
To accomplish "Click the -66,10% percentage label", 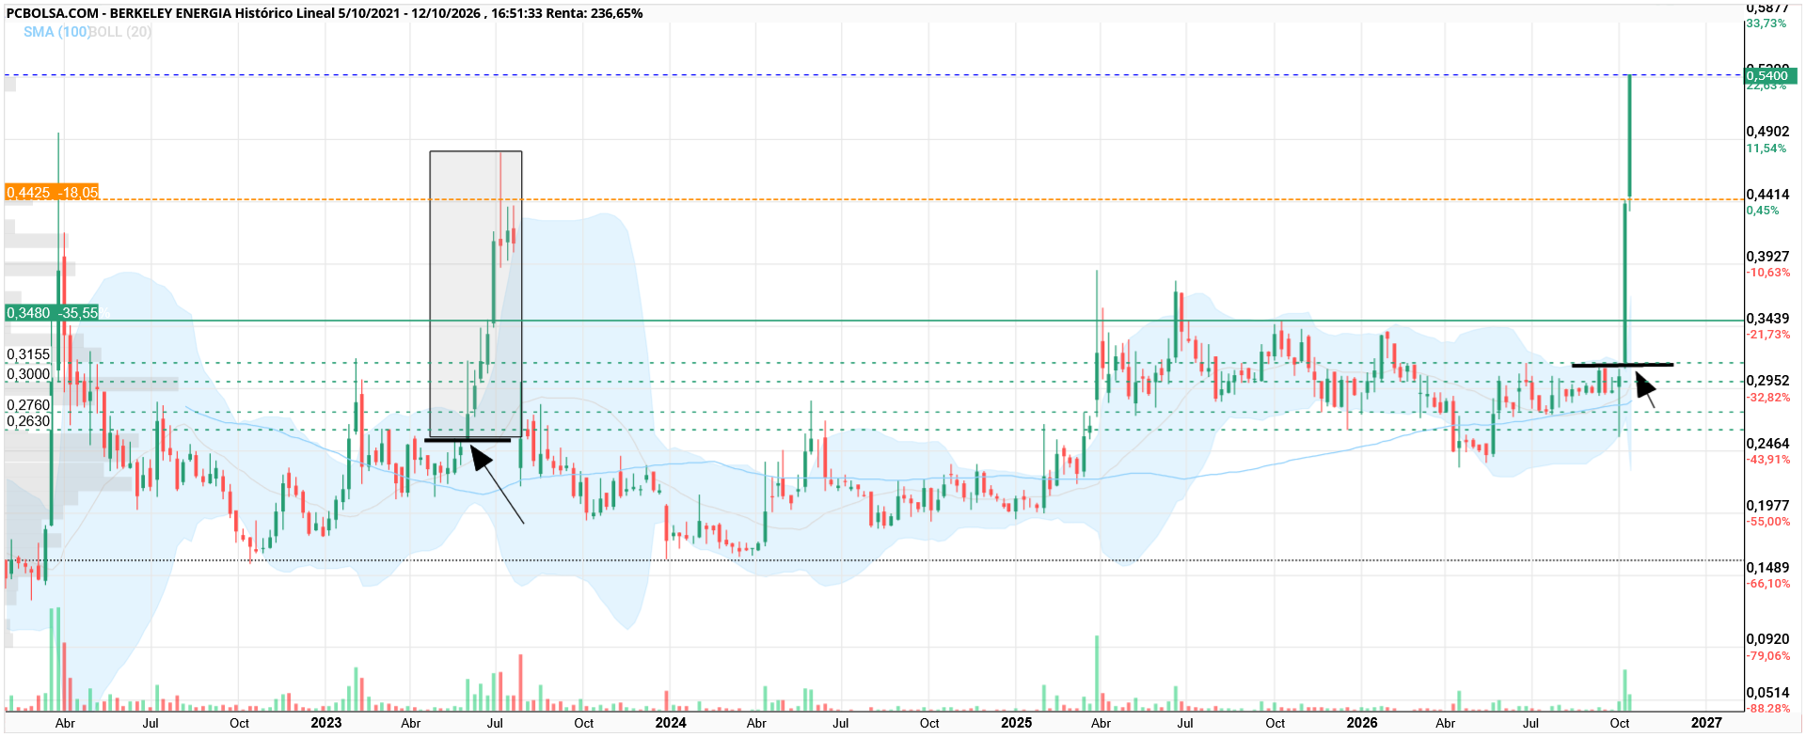I will click(x=1768, y=584).
